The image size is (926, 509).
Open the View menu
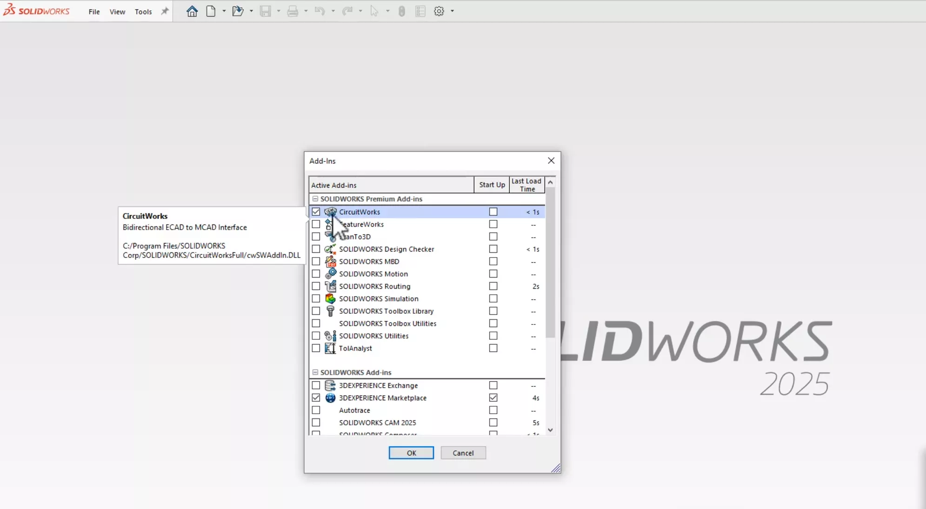click(117, 11)
